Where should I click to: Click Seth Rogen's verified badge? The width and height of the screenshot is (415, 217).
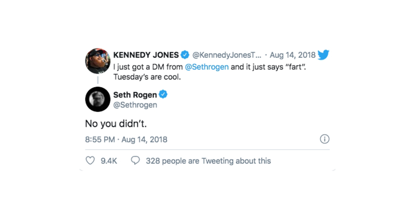pyautogui.click(x=163, y=94)
